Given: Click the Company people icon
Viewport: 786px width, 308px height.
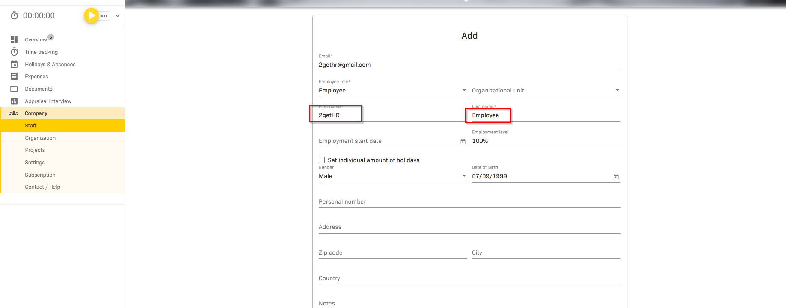Looking at the screenshot, I should 14,113.
